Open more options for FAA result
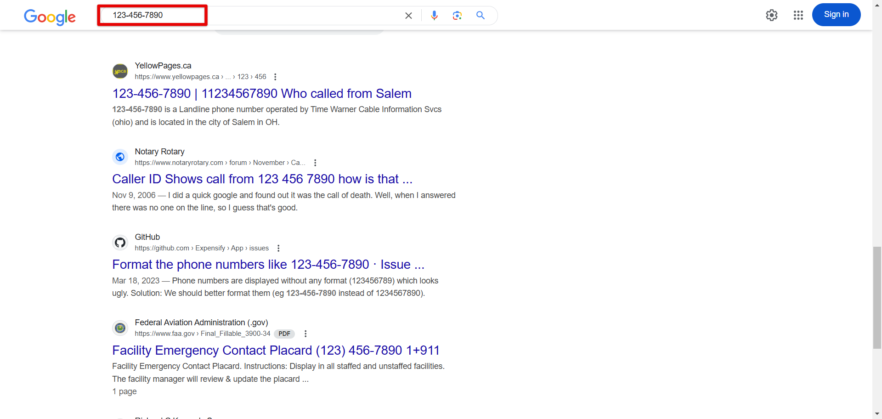This screenshot has width=882, height=419. point(305,334)
